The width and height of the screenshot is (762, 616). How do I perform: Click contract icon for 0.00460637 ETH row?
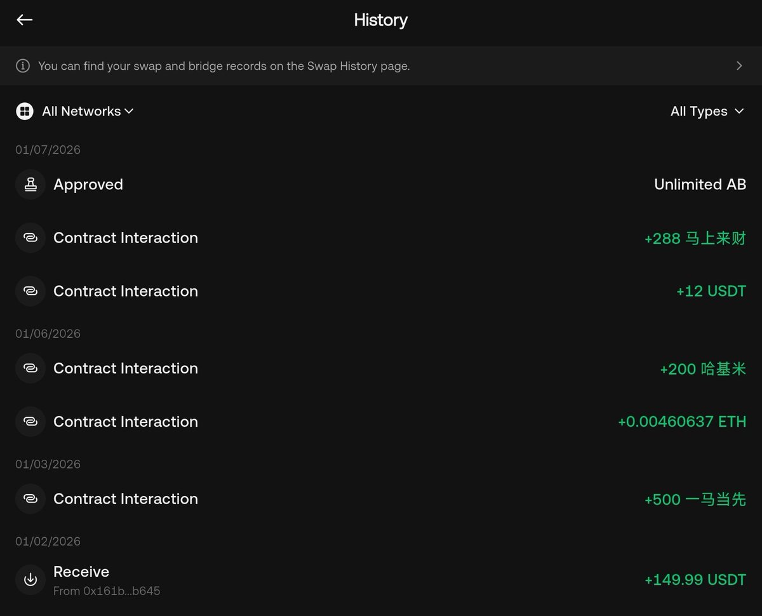click(30, 422)
